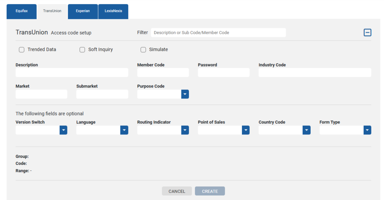This screenshot has width=384, height=200.
Task: Open the Form Type dropdown
Action: pos(367,130)
